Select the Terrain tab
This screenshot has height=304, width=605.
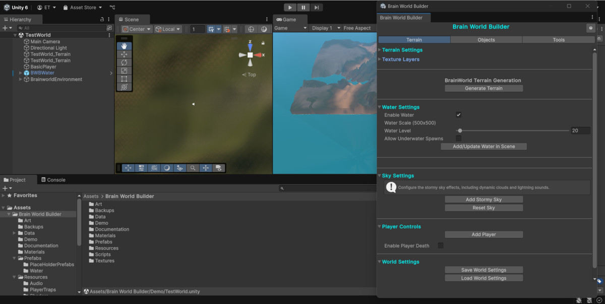tap(414, 40)
